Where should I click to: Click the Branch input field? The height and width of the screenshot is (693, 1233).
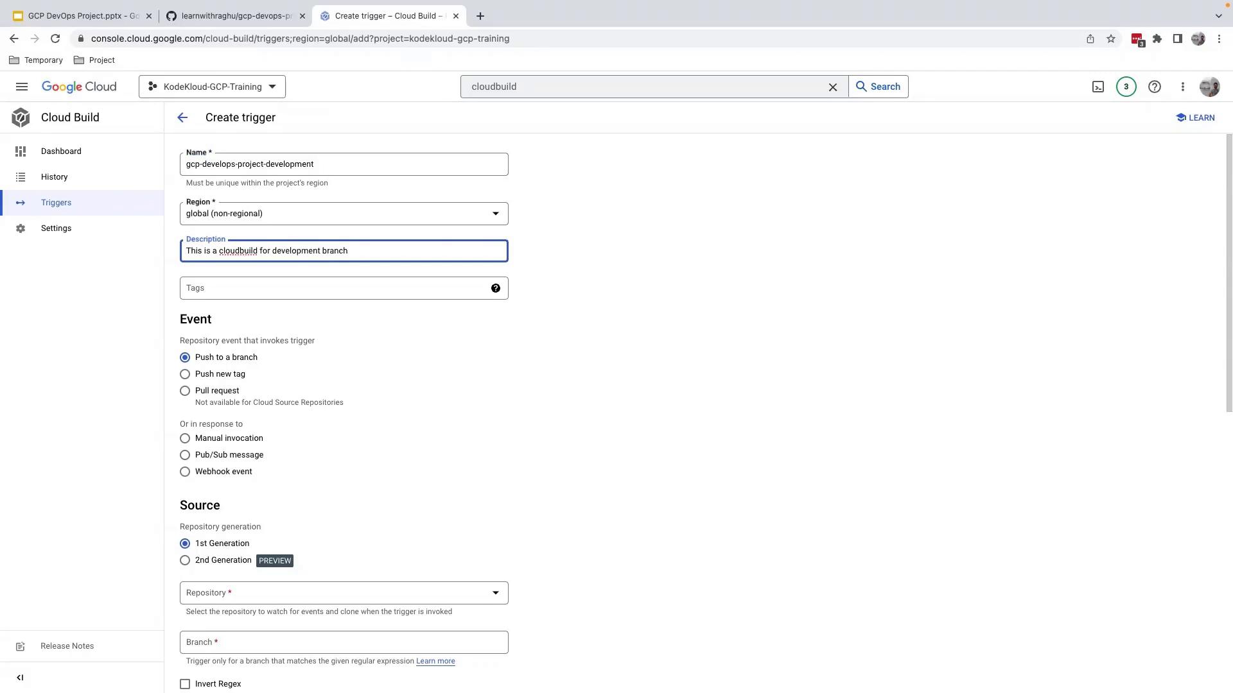coord(344,642)
